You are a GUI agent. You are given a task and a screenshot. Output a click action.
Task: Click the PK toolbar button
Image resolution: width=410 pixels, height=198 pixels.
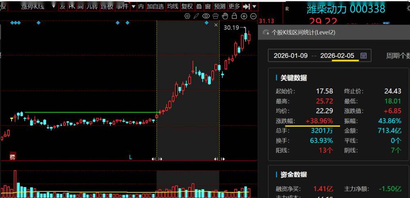pyautogui.click(x=72, y=6)
